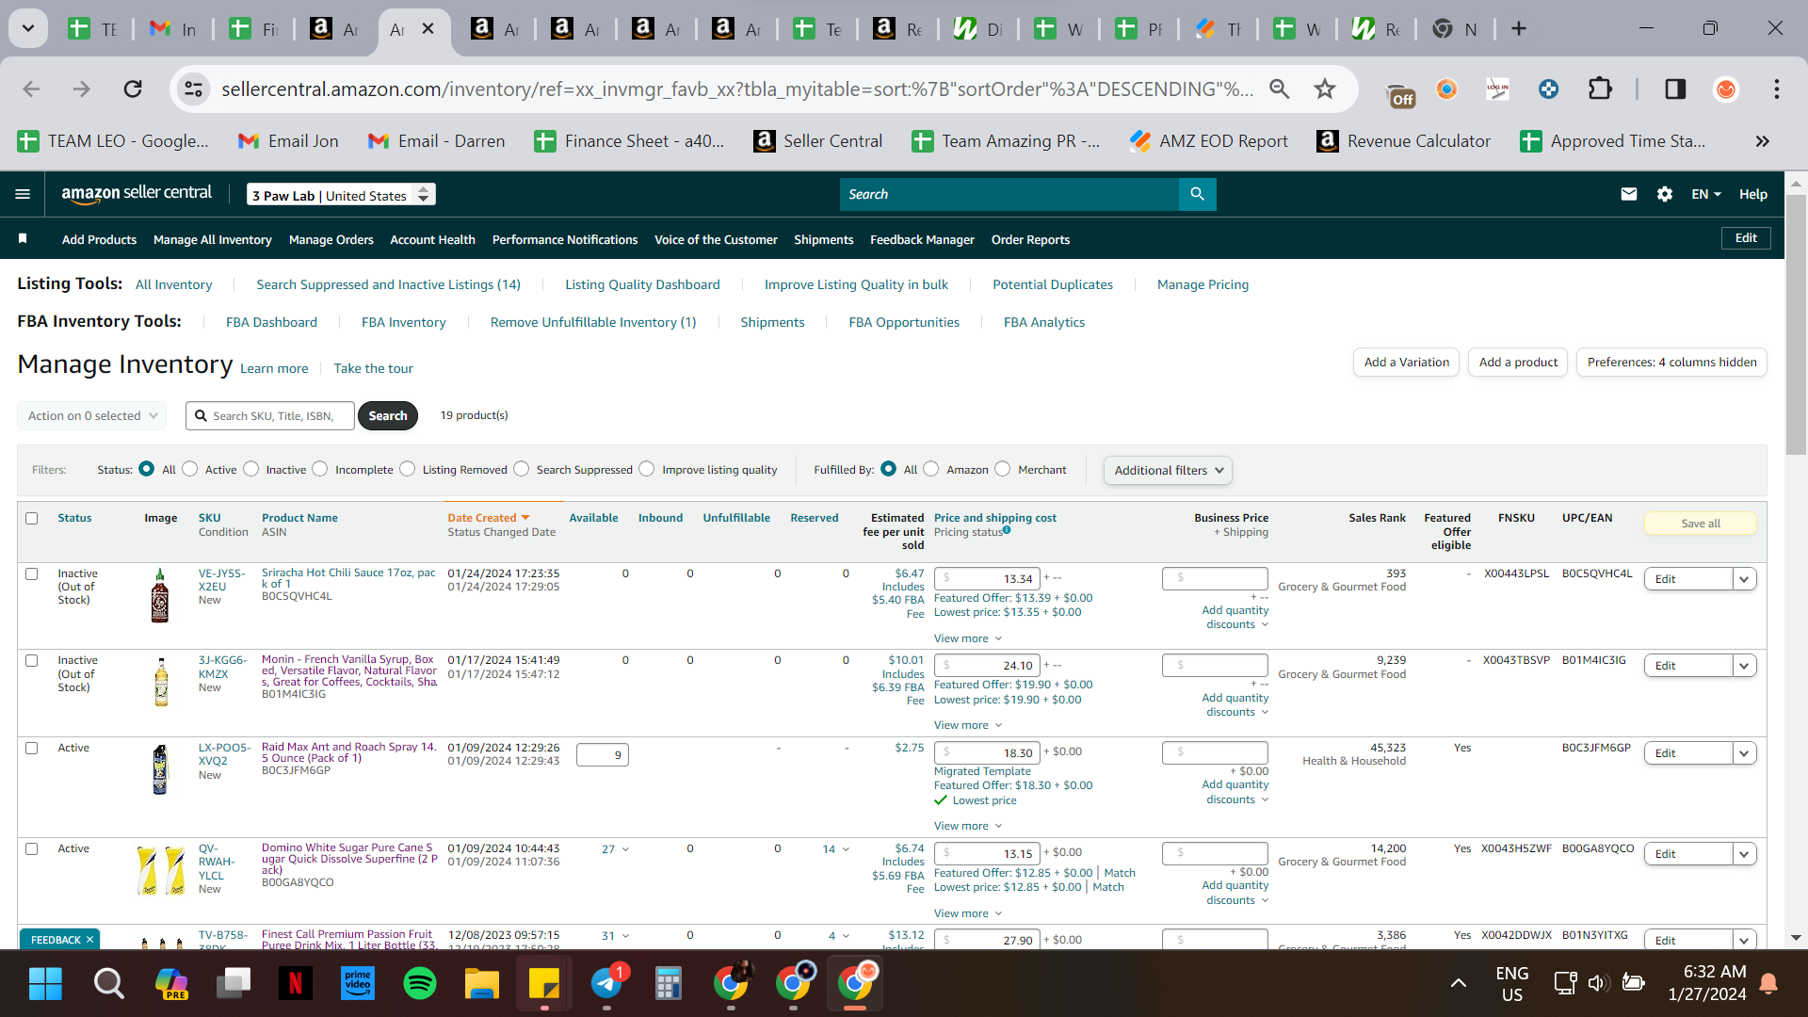Screen dimensions: 1808x1017
Task: Click the Save all button
Action: pyautogui.click(x=1701, y=524)
